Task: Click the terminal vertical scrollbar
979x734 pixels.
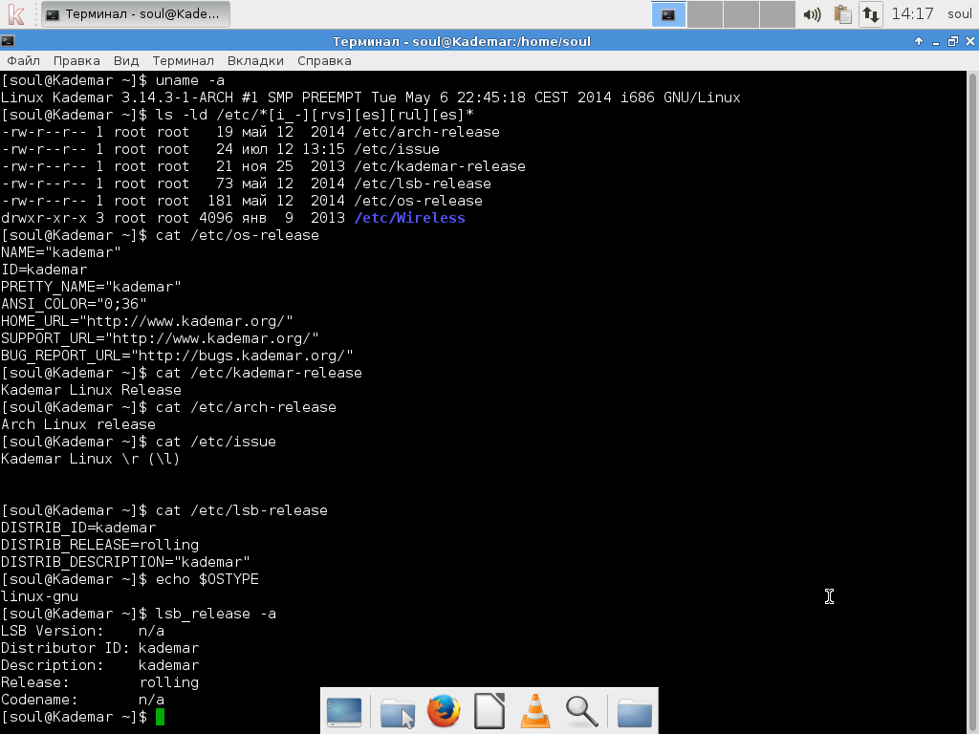Action: click(x=972, y=402)
